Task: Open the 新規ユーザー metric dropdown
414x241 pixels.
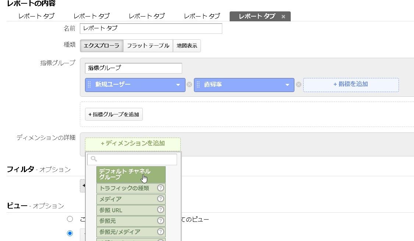Action: pyautogui.click(x=178, y=85)
